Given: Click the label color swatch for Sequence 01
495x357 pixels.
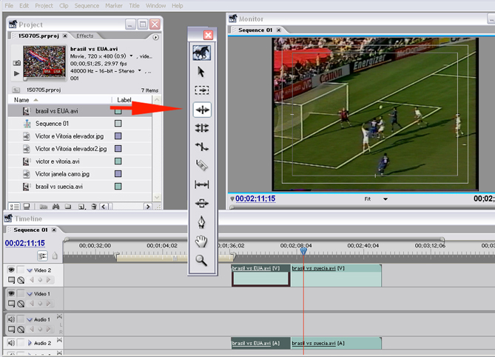Looking at the screenshot, I should (x=118, y=124).
